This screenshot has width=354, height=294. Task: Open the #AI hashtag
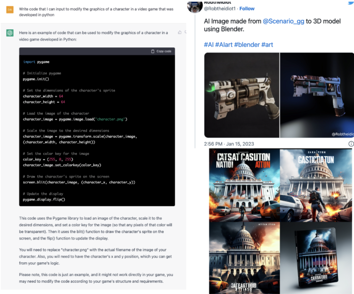pos(209,45)
